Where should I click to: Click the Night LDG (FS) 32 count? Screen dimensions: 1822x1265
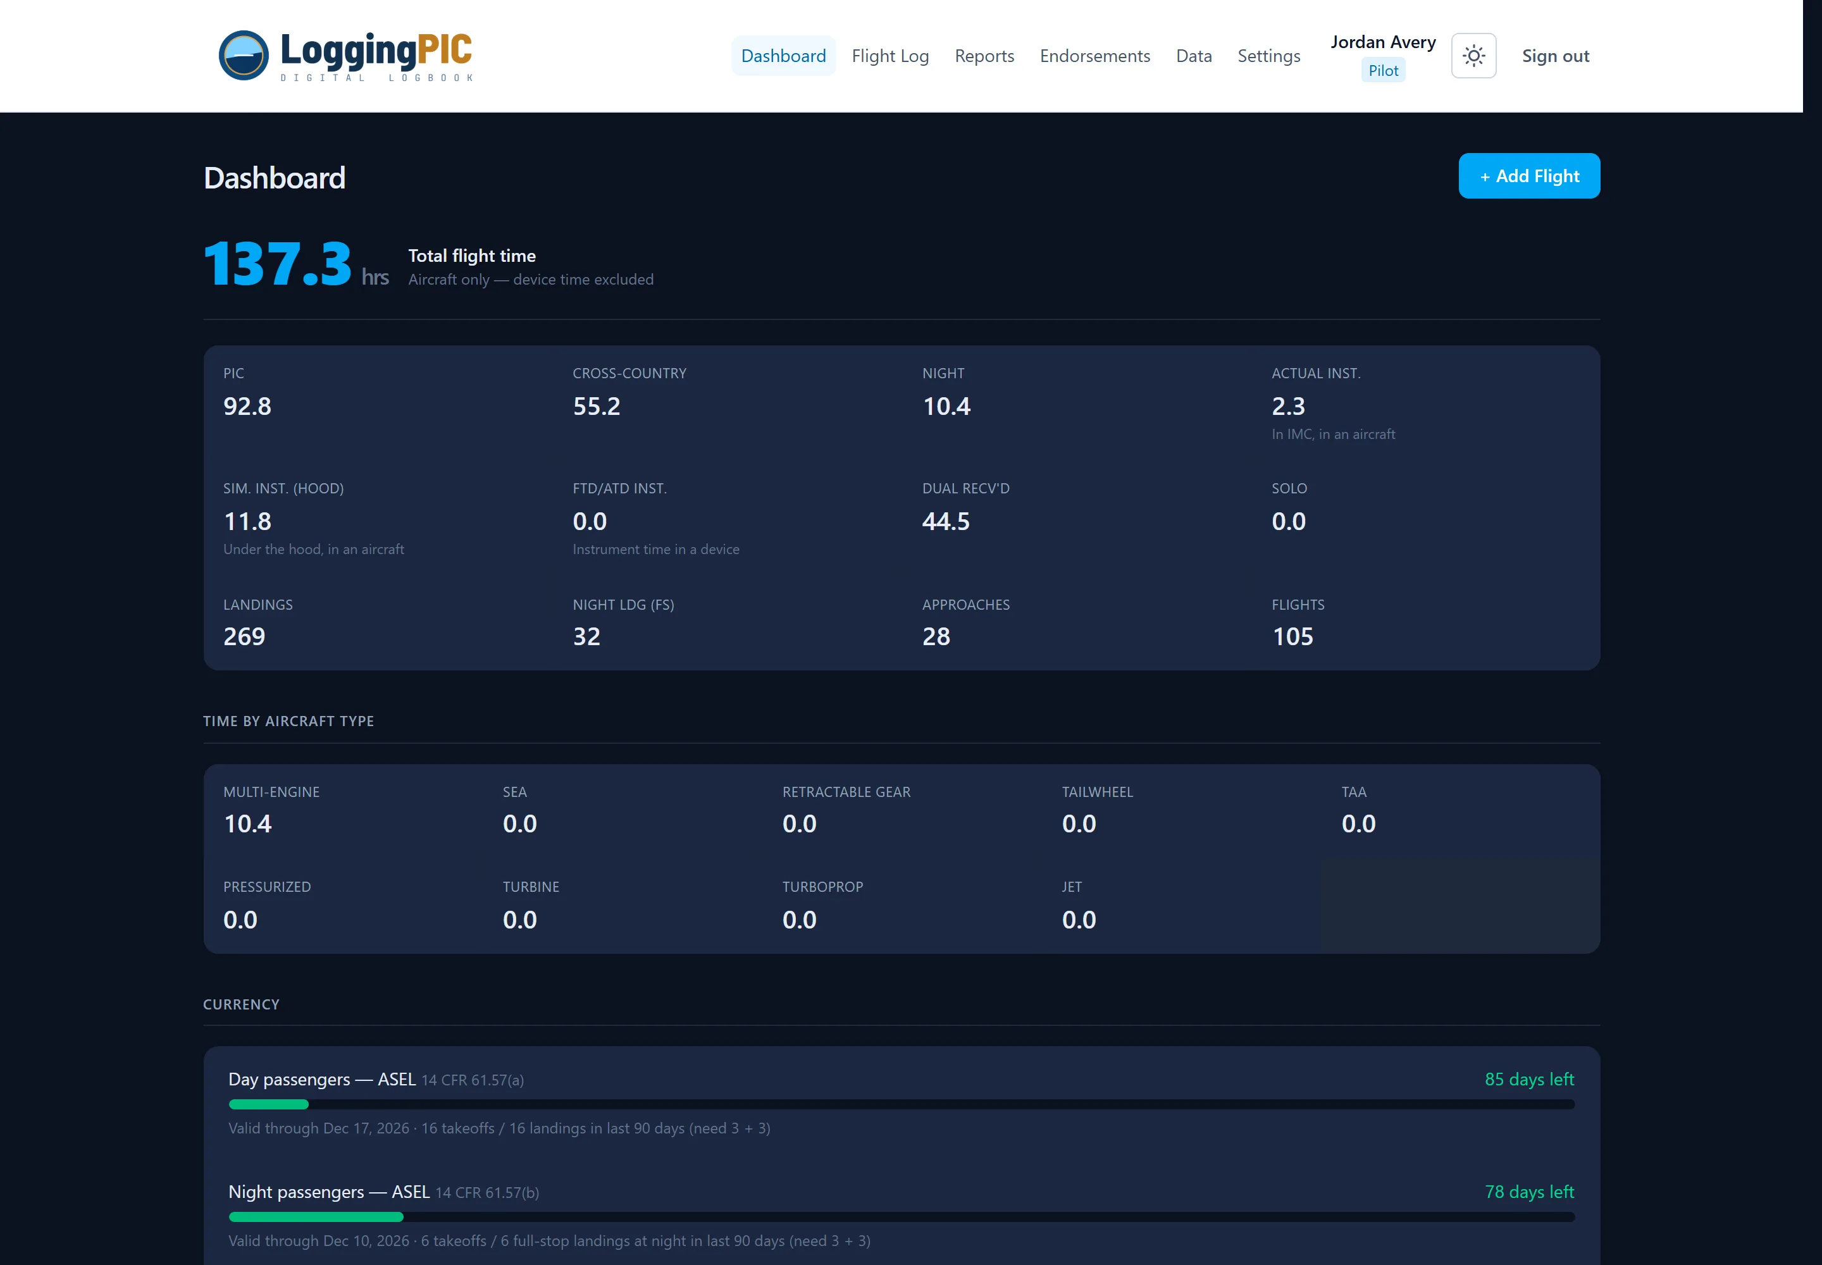point(586,636)
